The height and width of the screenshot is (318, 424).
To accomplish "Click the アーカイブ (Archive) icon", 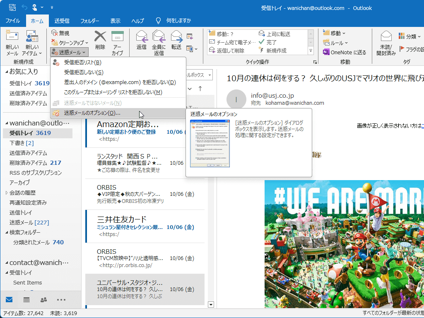I will (x=117, y=36).
